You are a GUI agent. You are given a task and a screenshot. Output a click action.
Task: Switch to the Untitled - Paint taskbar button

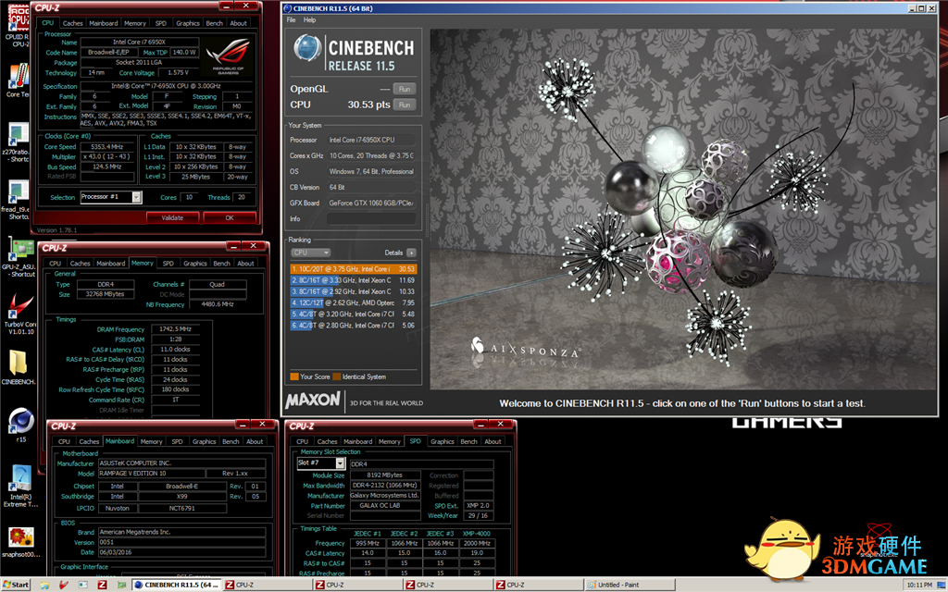(x=630, y=585)
